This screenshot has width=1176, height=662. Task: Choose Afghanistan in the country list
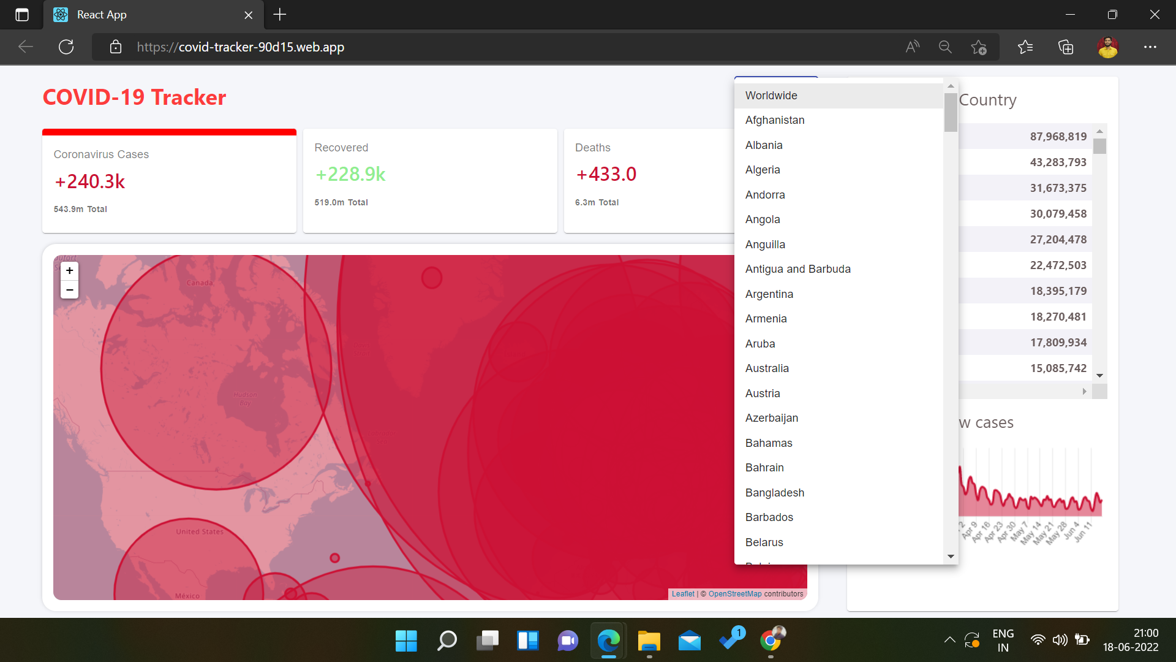tap(839, 120)
